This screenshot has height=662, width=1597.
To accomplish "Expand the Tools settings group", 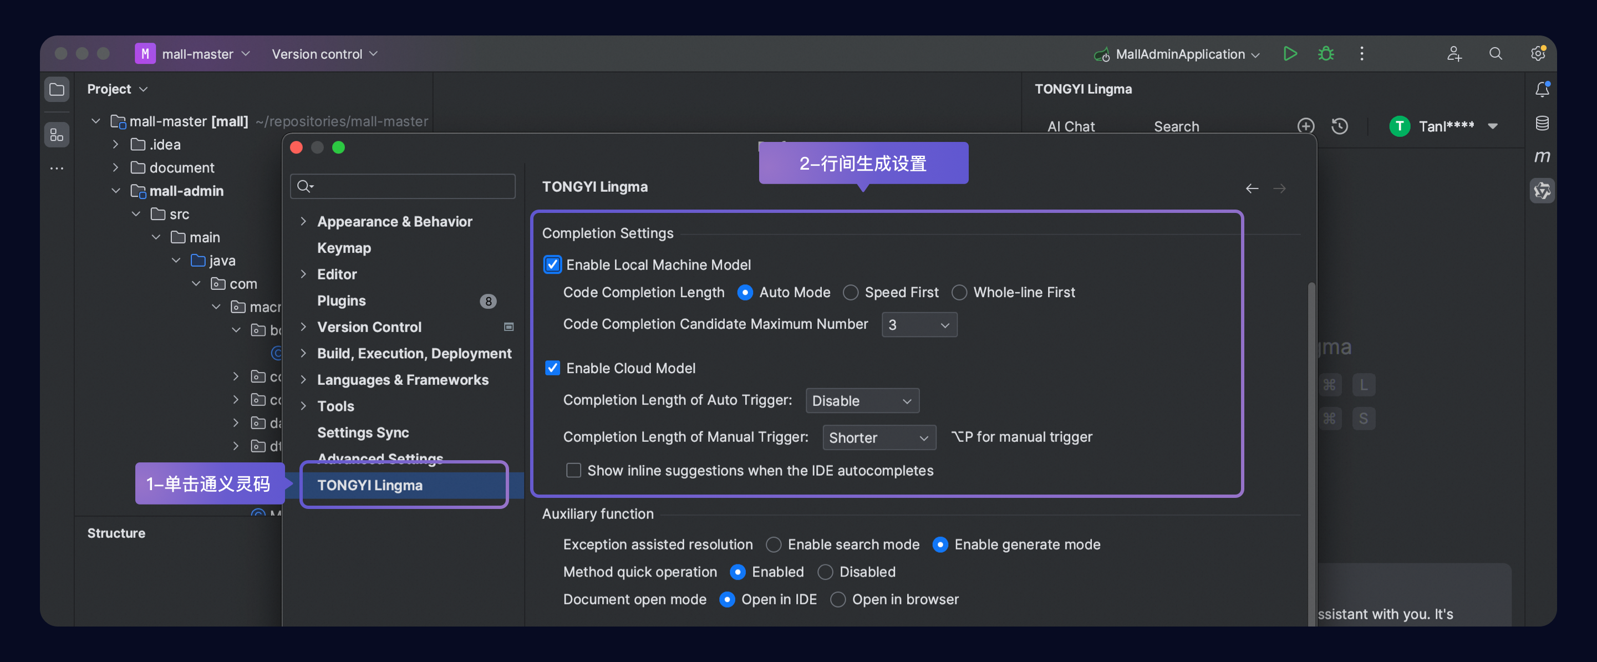I will tap(303, 406).
